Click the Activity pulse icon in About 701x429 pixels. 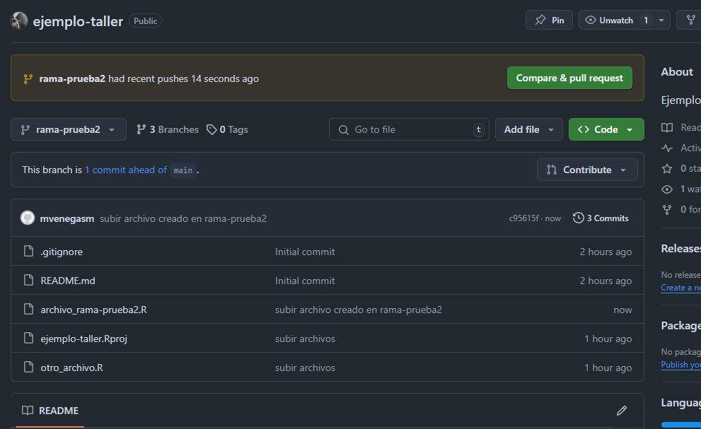pyautogui.click(x=667, y=148)
